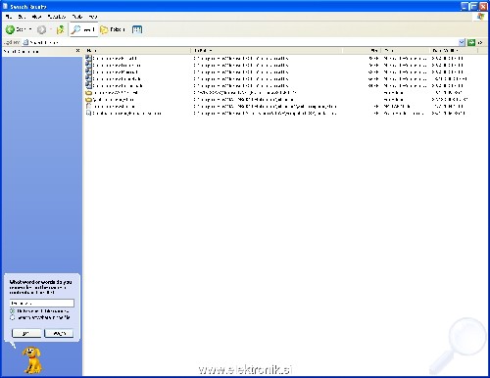Expand the Links chevron next to Go
Image resolution: width=490 pixels, height=378 pixels.
480,42
